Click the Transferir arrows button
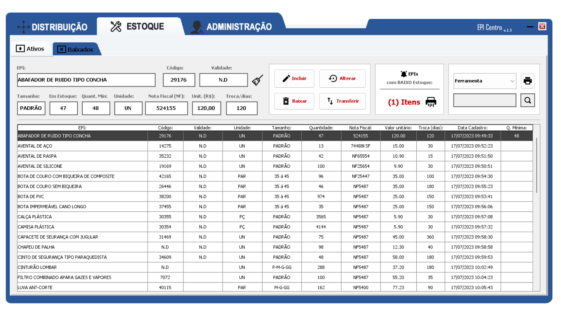Screen dimensions: 561x316 click(342, 101)
